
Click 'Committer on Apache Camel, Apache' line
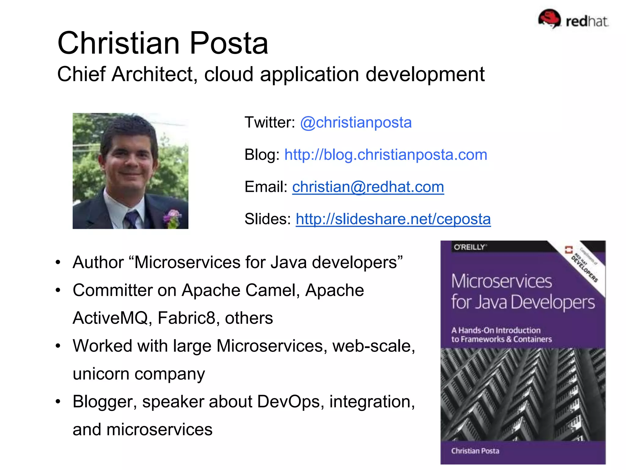pos(218,290)
